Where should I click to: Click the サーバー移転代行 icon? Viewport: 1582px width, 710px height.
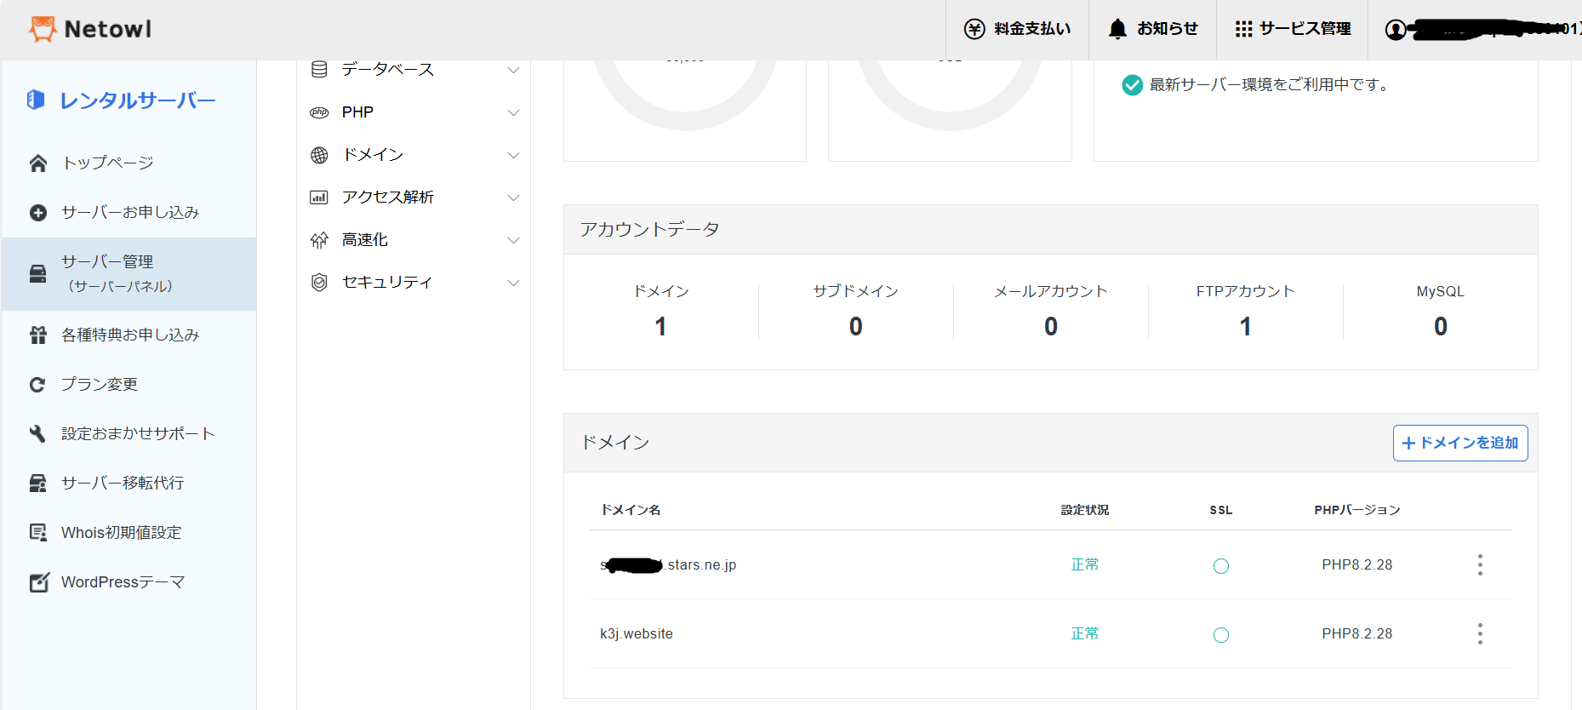[x=38, y=483]
